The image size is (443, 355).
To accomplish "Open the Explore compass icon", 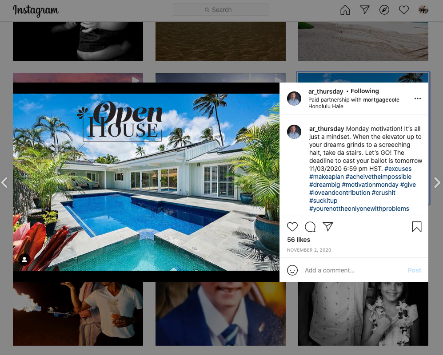I will (x=384, y=10).
